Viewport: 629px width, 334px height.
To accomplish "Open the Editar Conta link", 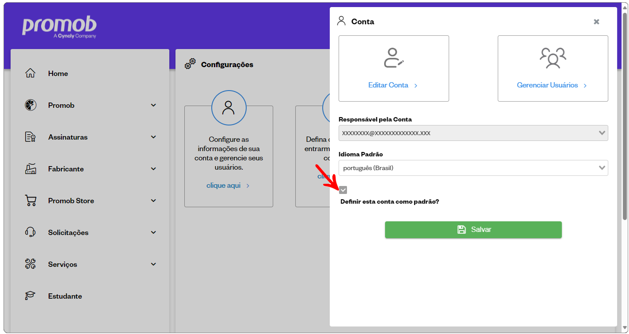I will tap(393, 85).
